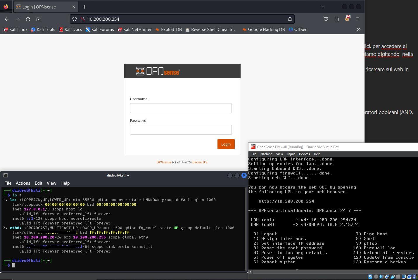Image resolution: width=418 pixels, height=280 pixels.
Task: Click the hard disk activity icon in VirtualBox status bar
Action: click(x=370, y=276)
